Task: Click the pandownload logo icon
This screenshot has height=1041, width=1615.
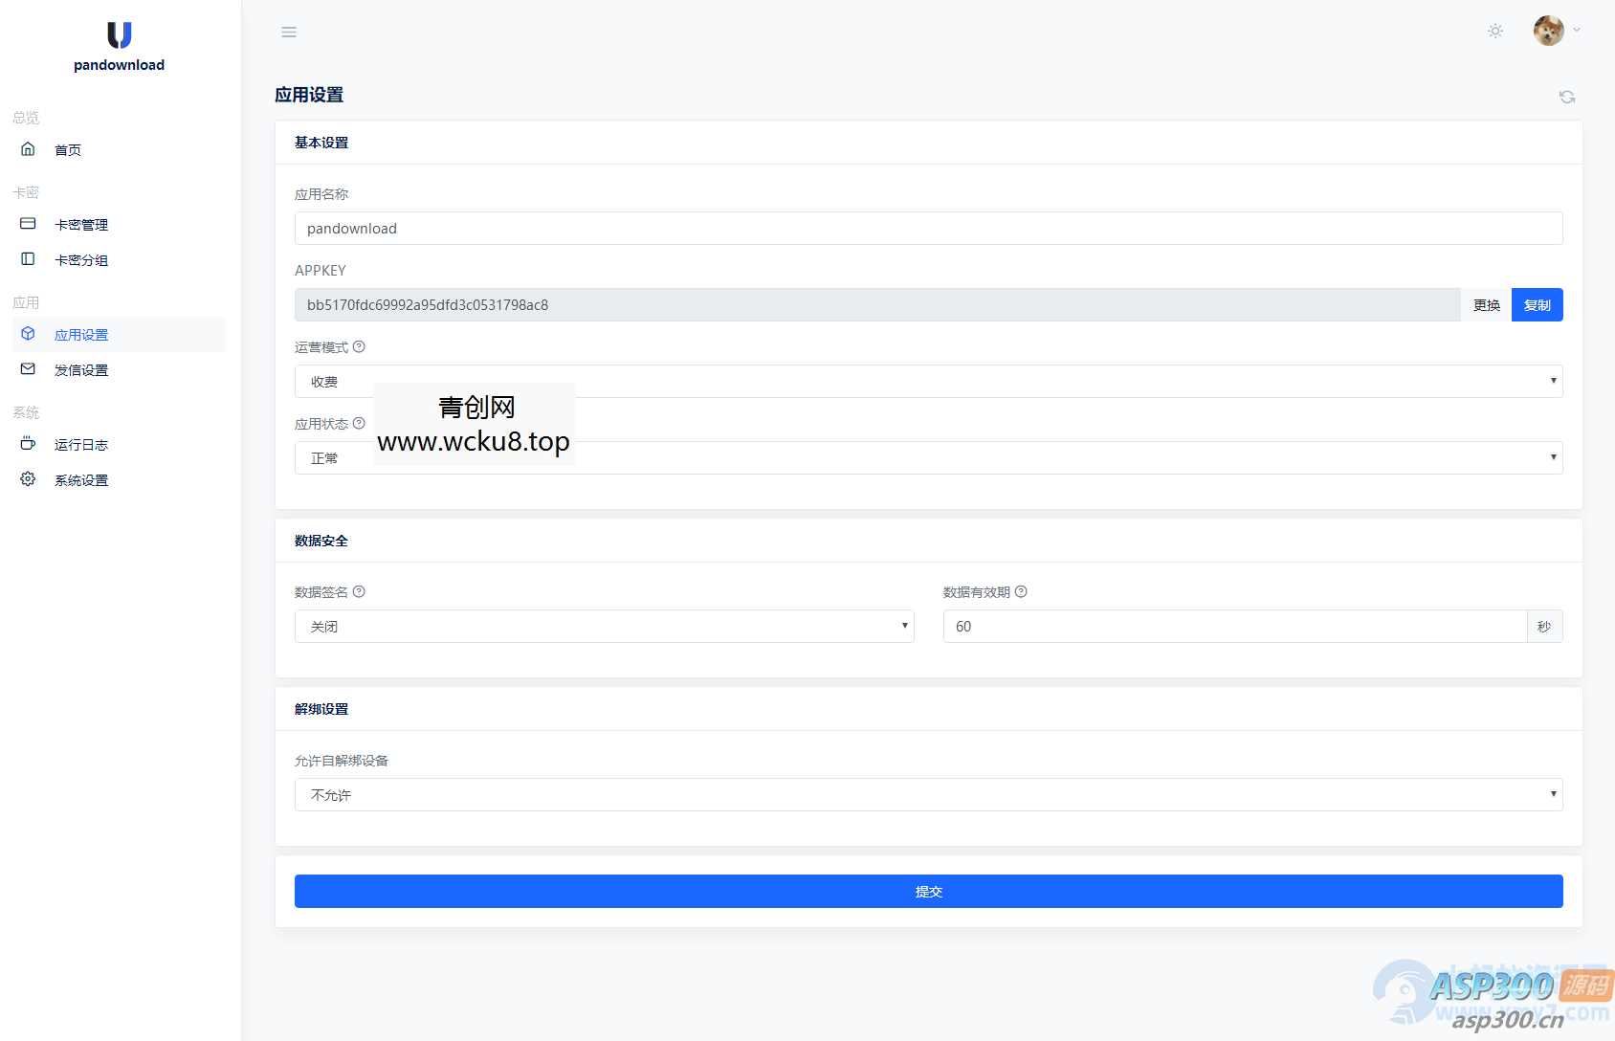Action: 119,35
